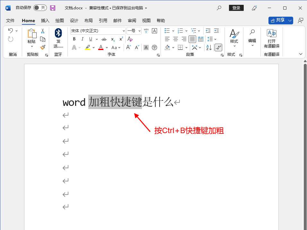Save the document with floppy icon
This screenshot has height=230, width=307.
[53, 8]
